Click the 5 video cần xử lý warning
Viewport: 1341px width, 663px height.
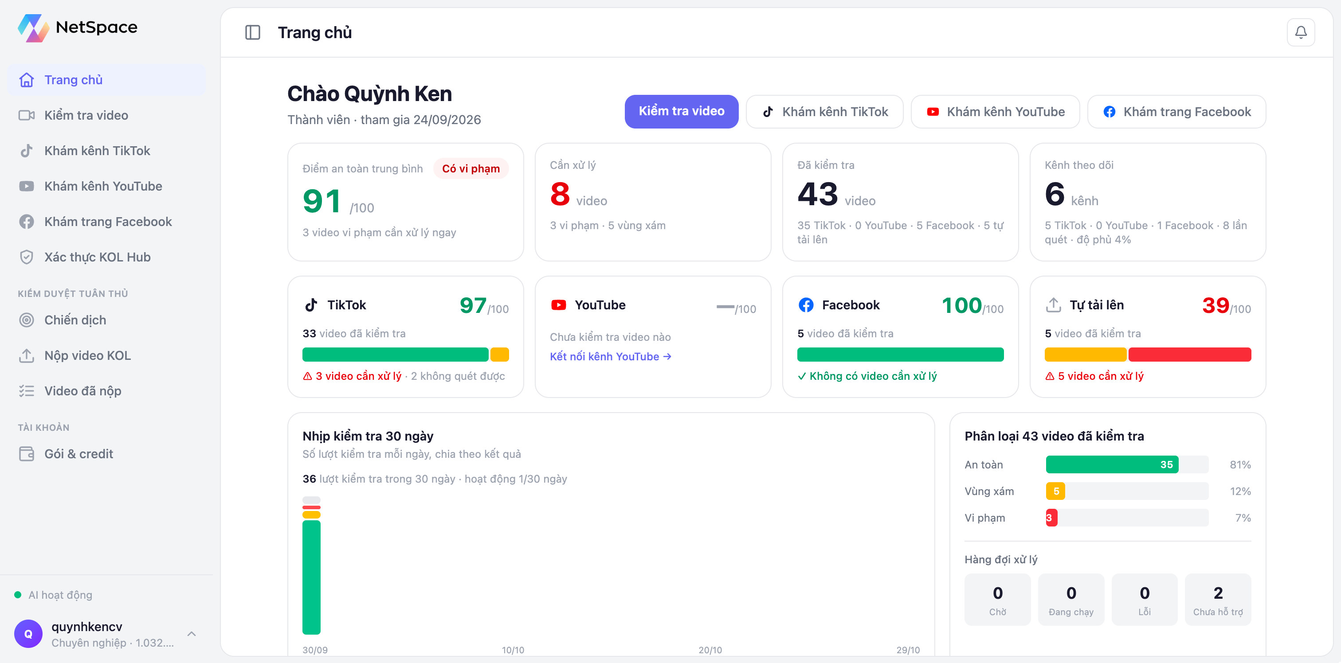(x=1094, y=376)
